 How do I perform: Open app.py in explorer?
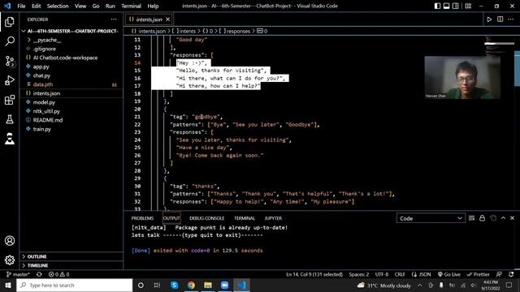[x=41, y=67]
